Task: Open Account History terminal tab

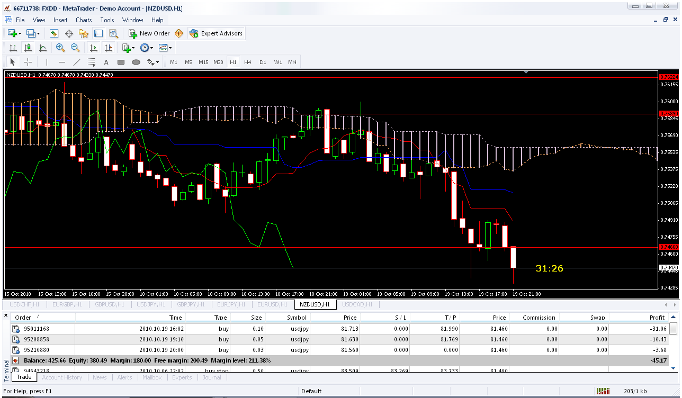Action: (62, 377)
